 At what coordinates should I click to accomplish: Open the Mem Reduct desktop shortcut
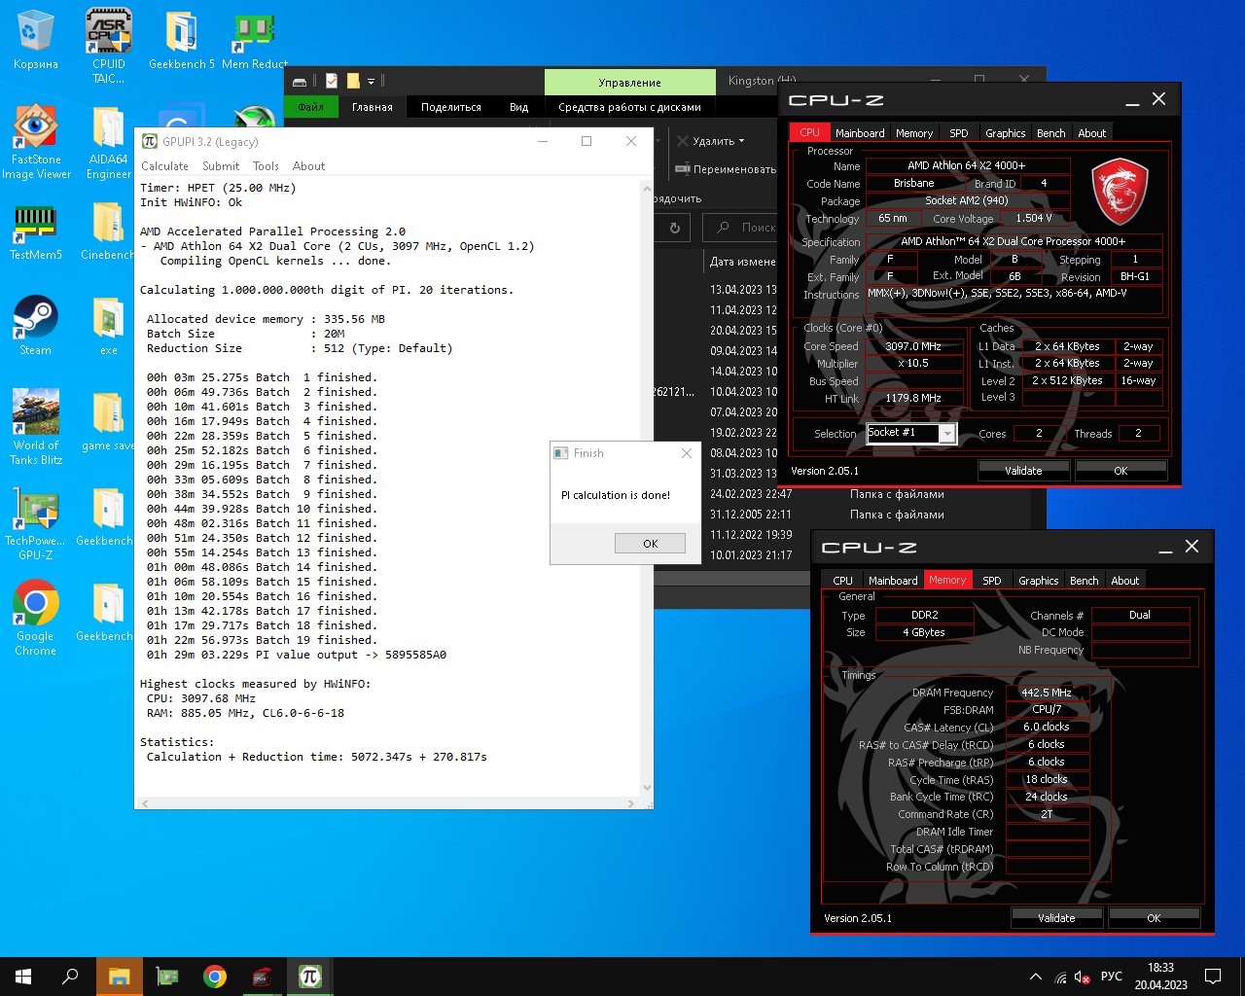(255, 39)
